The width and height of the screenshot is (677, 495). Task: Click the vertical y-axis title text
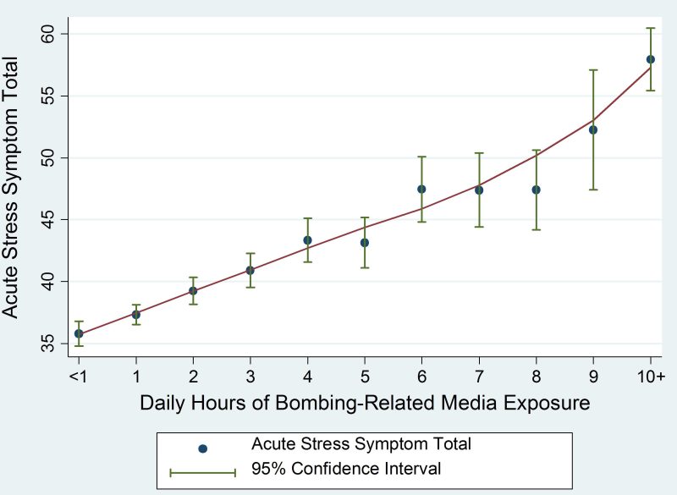tap(12, 187)
